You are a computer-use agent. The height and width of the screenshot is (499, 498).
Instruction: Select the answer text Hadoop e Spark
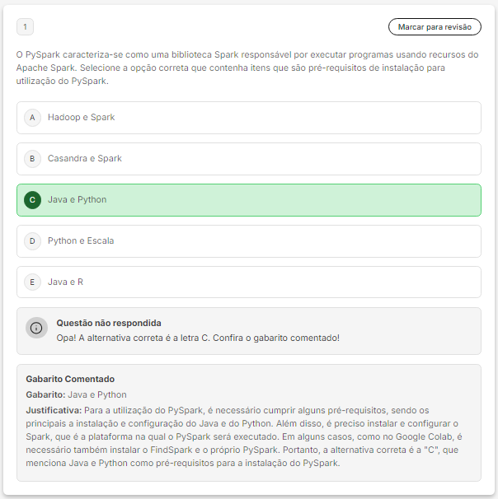coord(81,118)
